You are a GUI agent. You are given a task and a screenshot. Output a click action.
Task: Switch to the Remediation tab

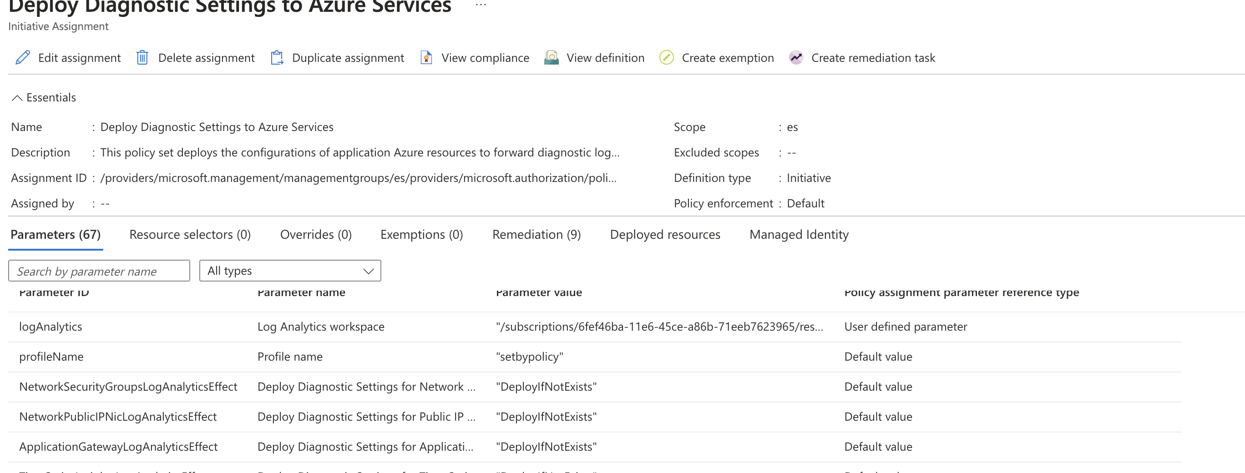(536, 234)
